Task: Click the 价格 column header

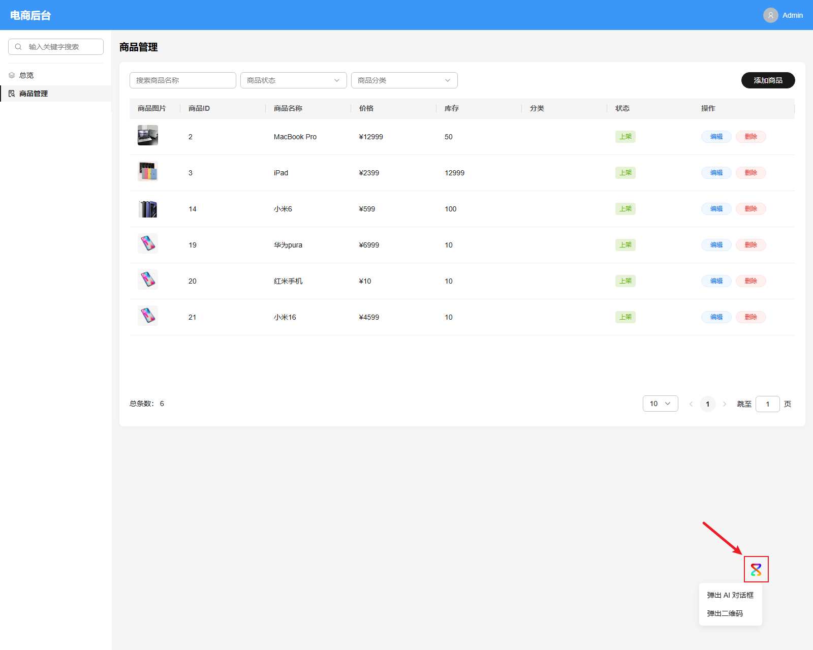Action: (x=366, y=108)
